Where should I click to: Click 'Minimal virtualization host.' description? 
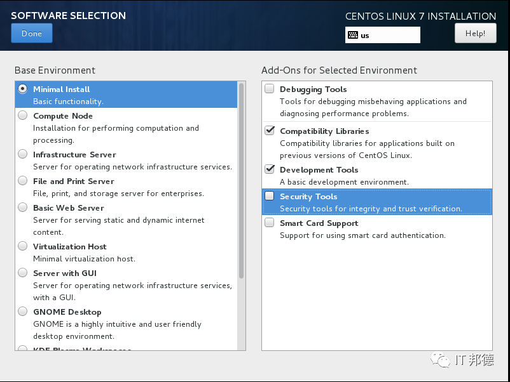pos(84,259)
